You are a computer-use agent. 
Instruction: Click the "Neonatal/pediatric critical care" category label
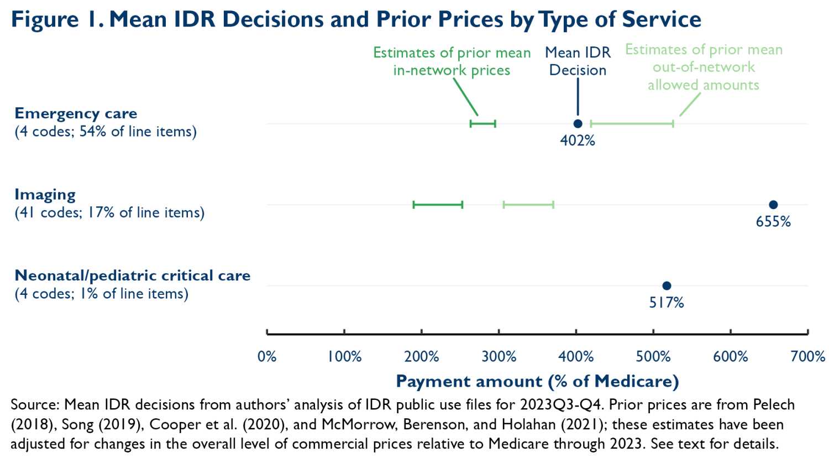point(133,275)
